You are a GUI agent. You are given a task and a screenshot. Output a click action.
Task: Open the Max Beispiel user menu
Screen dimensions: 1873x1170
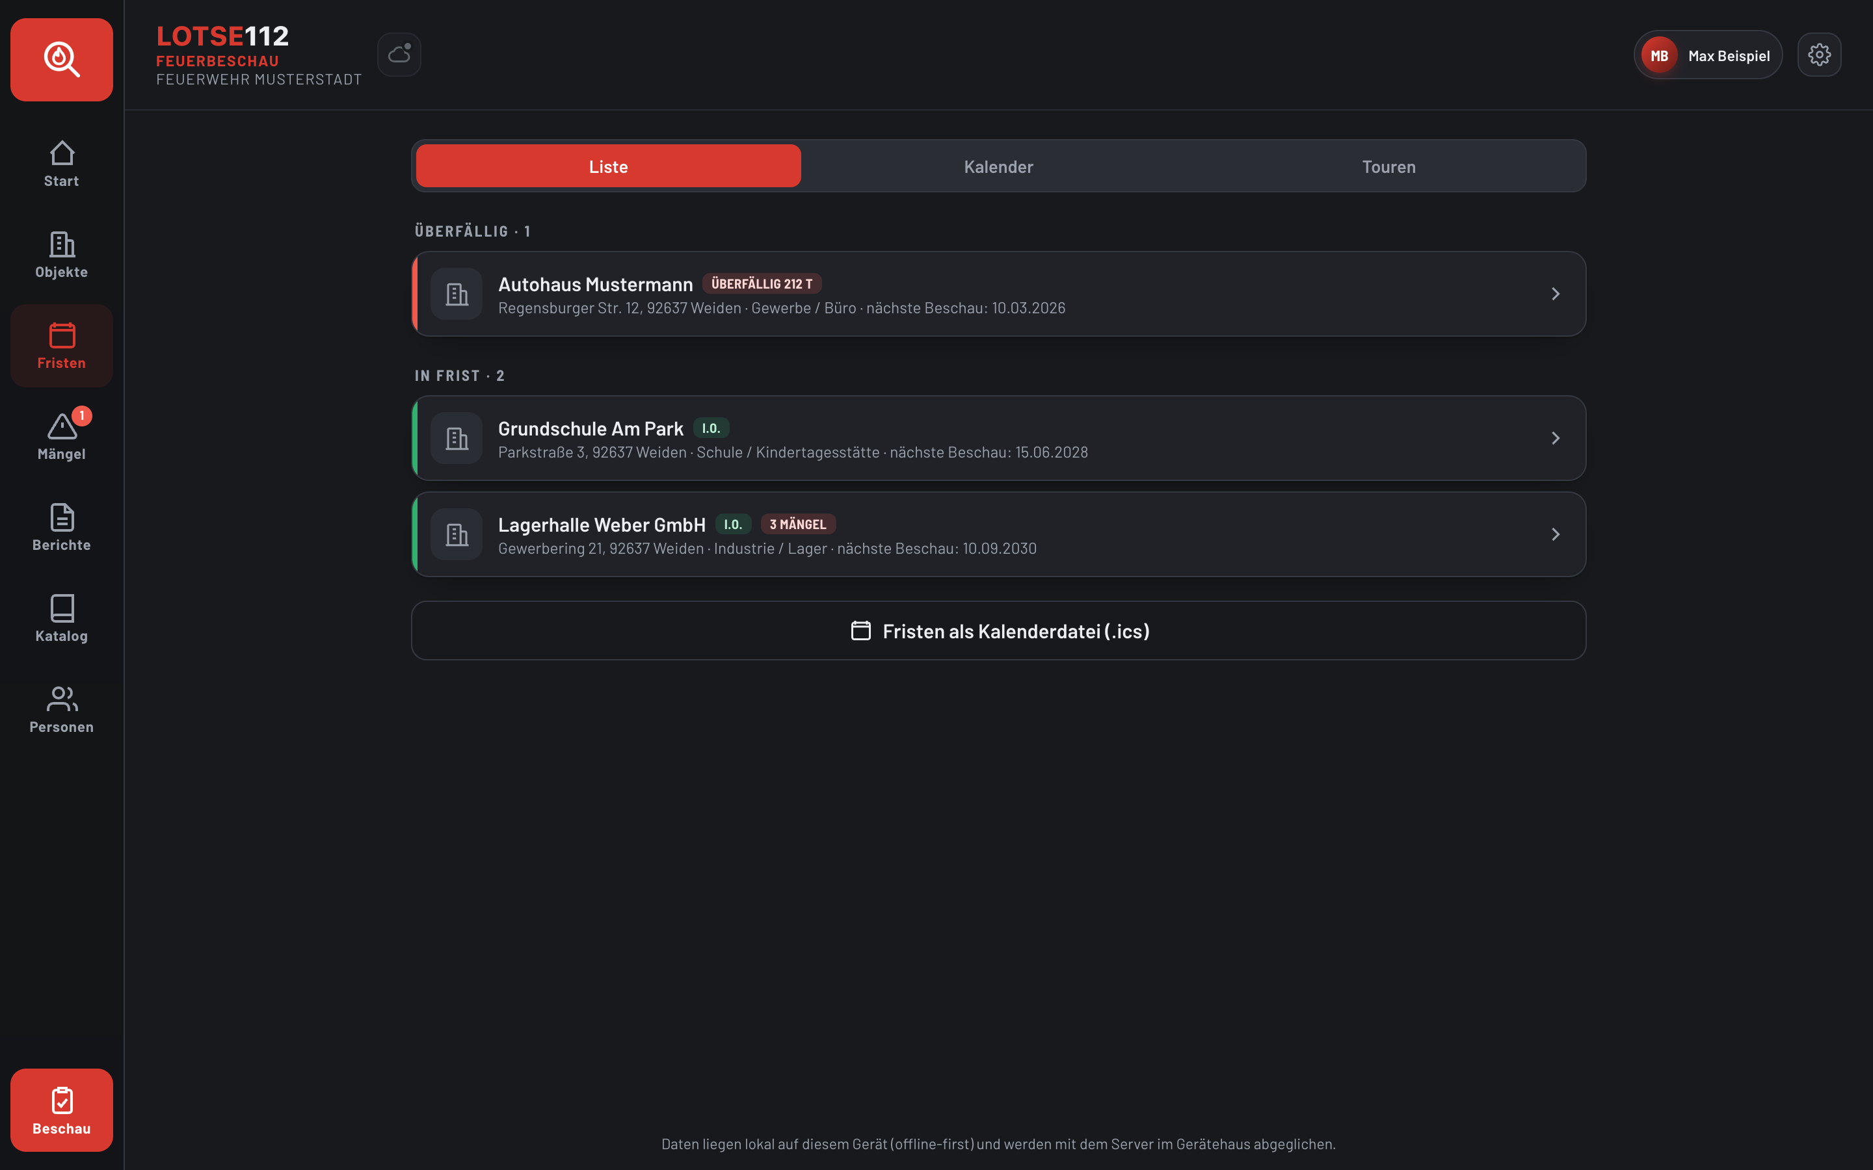(x=1708, y=55)
